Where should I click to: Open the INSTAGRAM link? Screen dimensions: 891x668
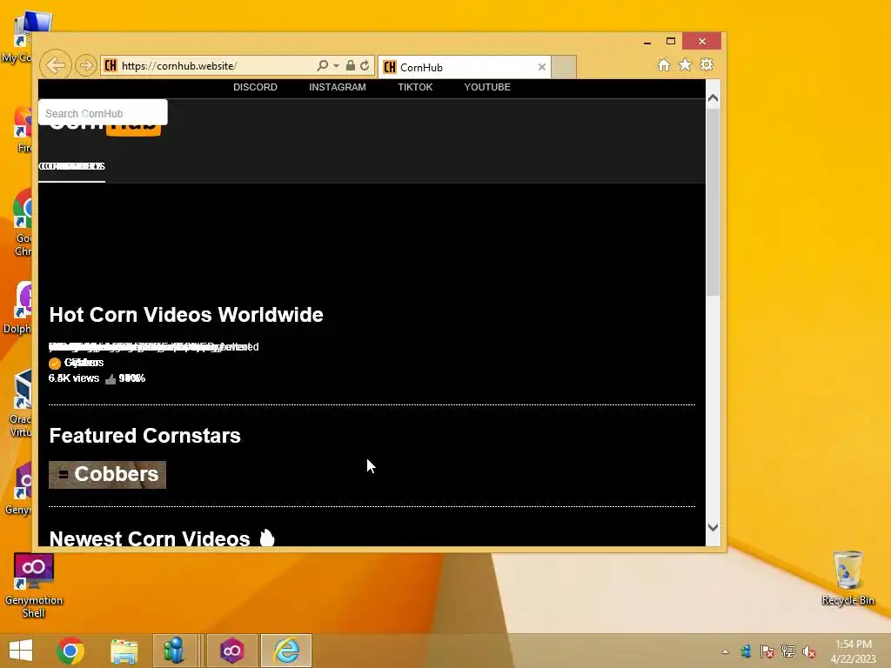pyautogui.click(x=338, y=87)
